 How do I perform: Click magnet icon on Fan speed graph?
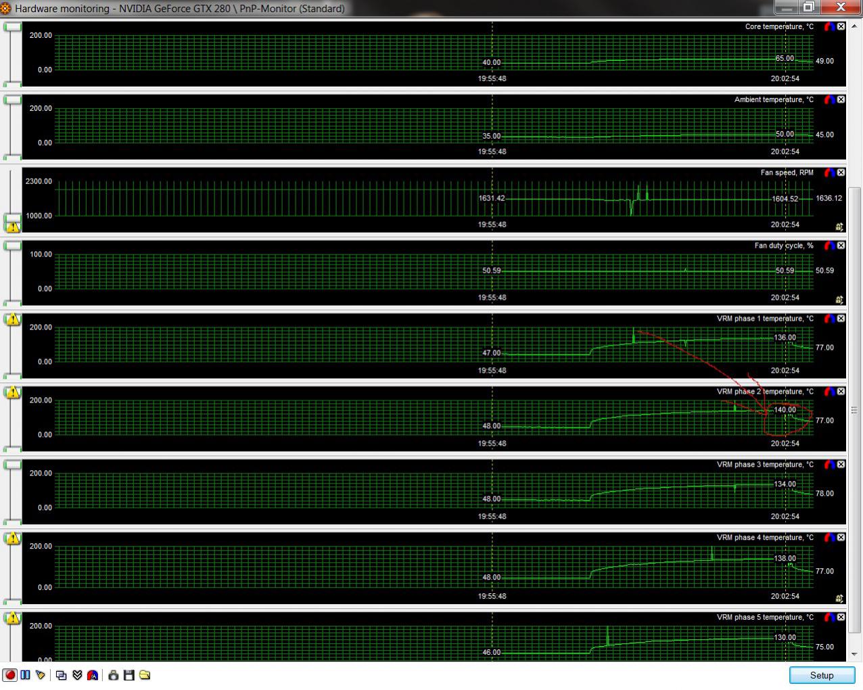click(829, 172)
